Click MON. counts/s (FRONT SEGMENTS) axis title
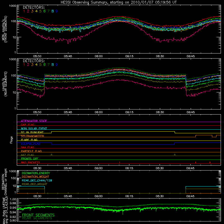224x224 pixels. pyautogui.click(x=4, y=29)
